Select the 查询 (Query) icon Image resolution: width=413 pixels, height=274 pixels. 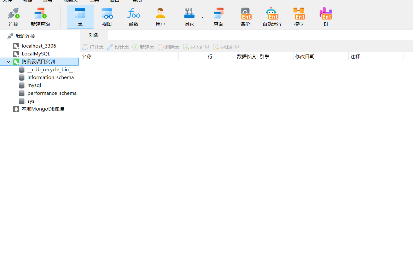(218, 16)
